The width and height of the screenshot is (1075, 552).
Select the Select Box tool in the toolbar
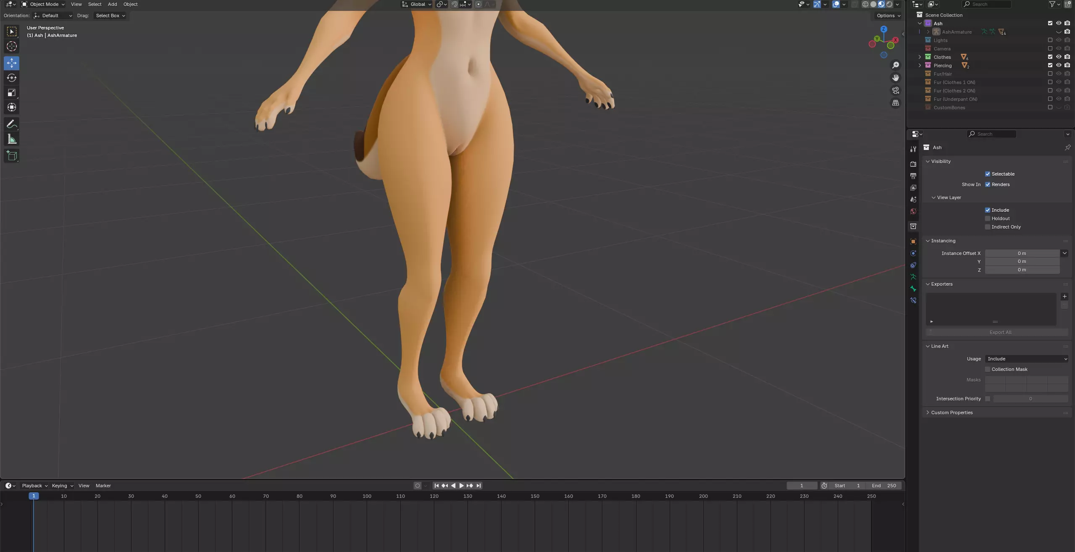(x=12, y=32)
